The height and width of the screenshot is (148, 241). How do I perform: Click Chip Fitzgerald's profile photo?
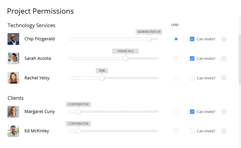[13, 39]
